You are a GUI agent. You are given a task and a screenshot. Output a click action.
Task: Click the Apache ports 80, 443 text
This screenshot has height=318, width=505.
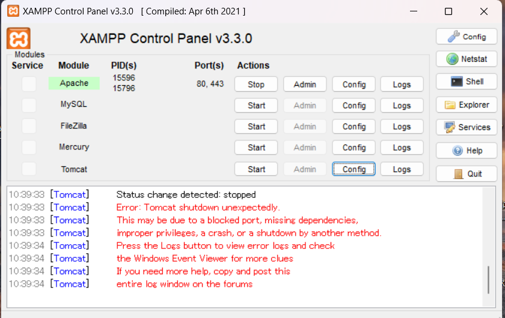pyautogui.click(x=210, y=84)
